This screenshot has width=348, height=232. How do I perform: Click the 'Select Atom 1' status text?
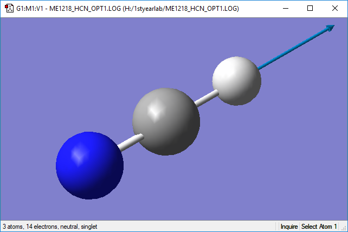point(319,227)
